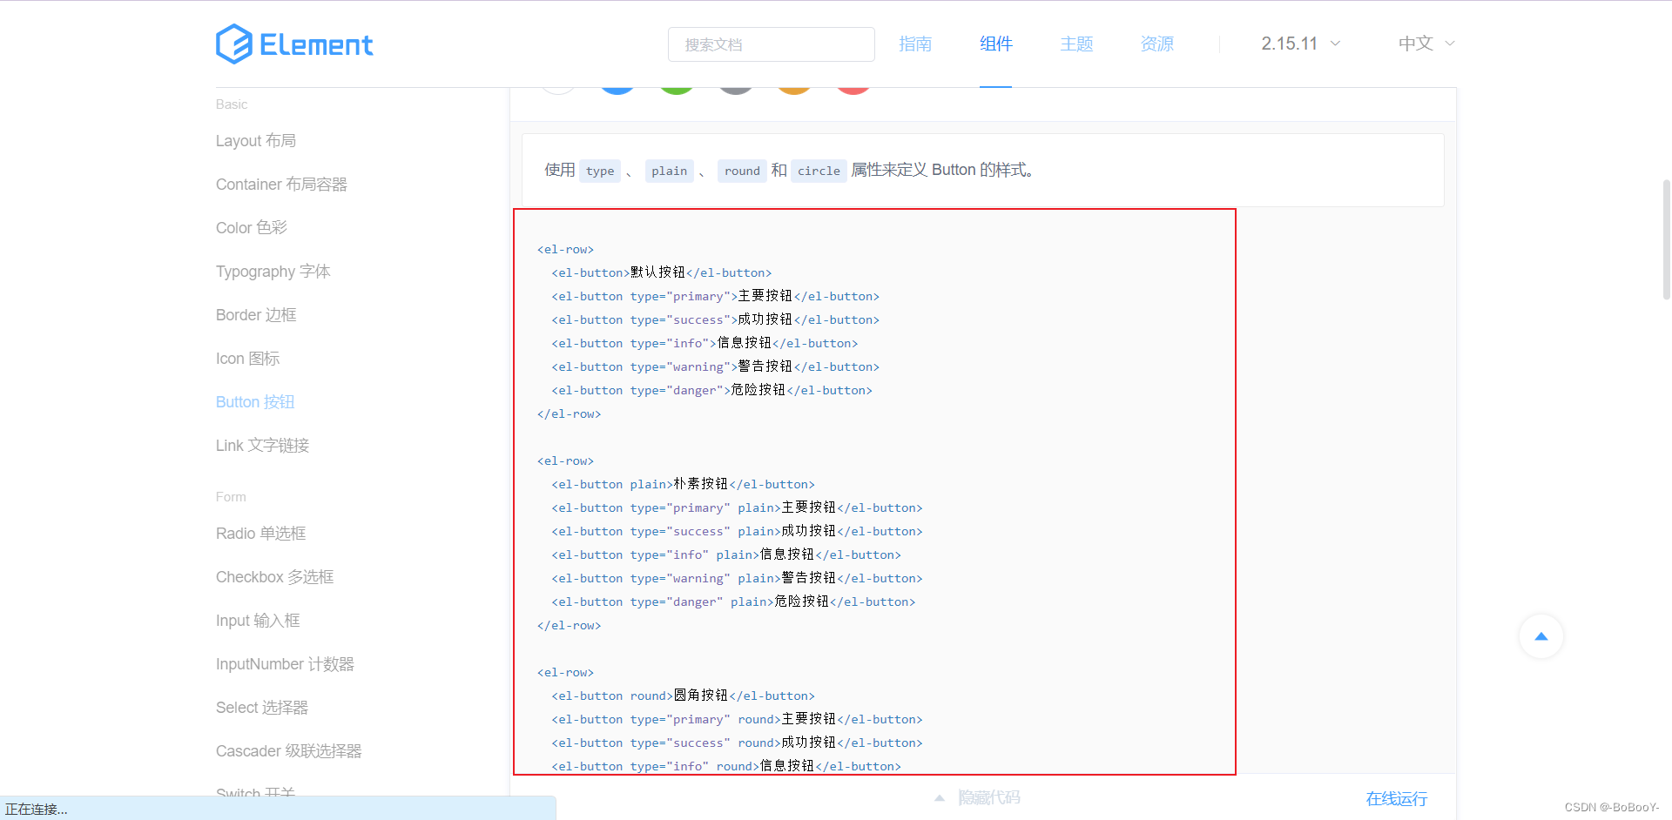The image size is (1672, 820).
Task: Open Select 选择器 in sidebar
Action: (x=262, y=708)
